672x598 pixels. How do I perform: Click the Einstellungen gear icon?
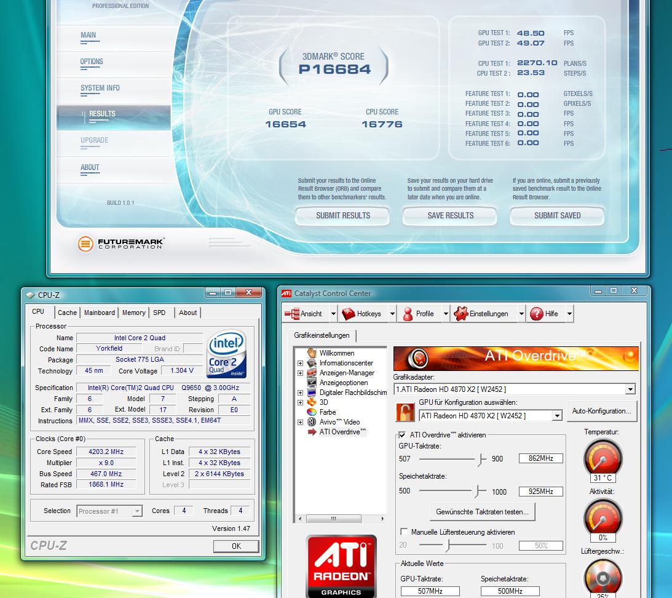(x=461, y=314)
